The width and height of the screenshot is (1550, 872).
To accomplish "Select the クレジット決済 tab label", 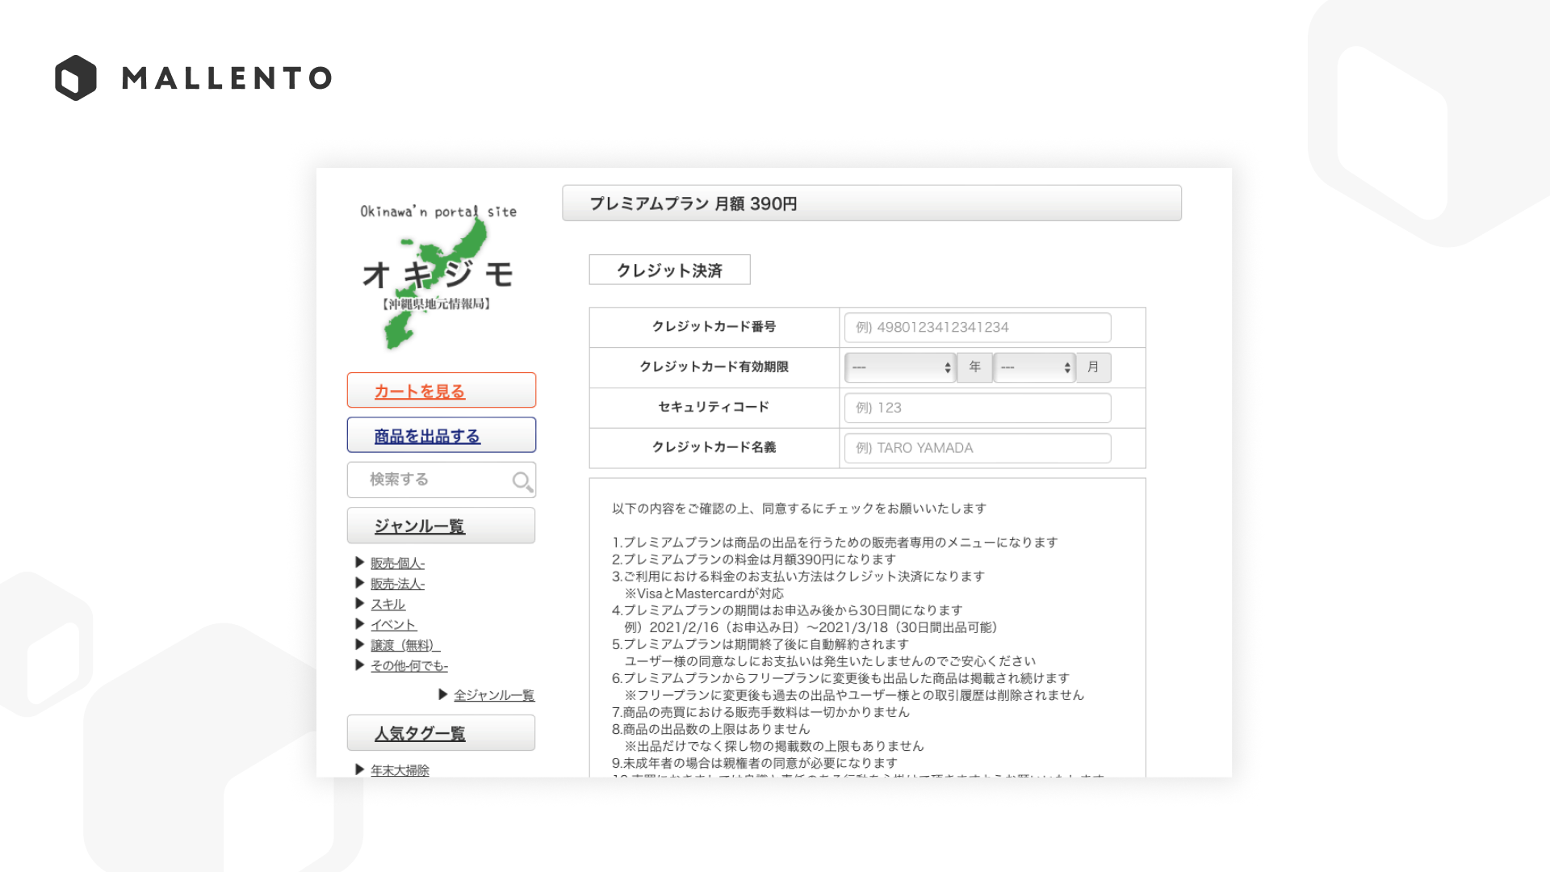I will [669, 270].
